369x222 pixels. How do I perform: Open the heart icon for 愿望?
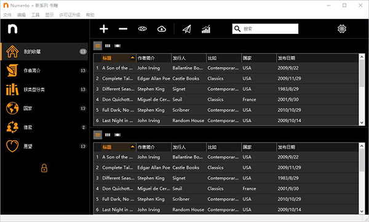[x=12, y=146]
